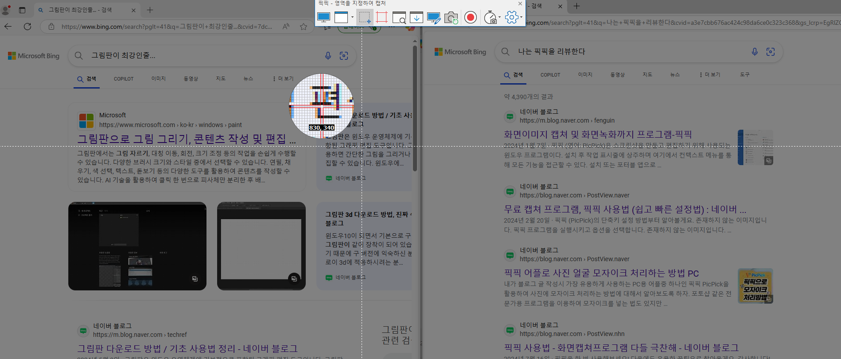Switch to 뉴스 tab in right Bing results

pos(675,75)
